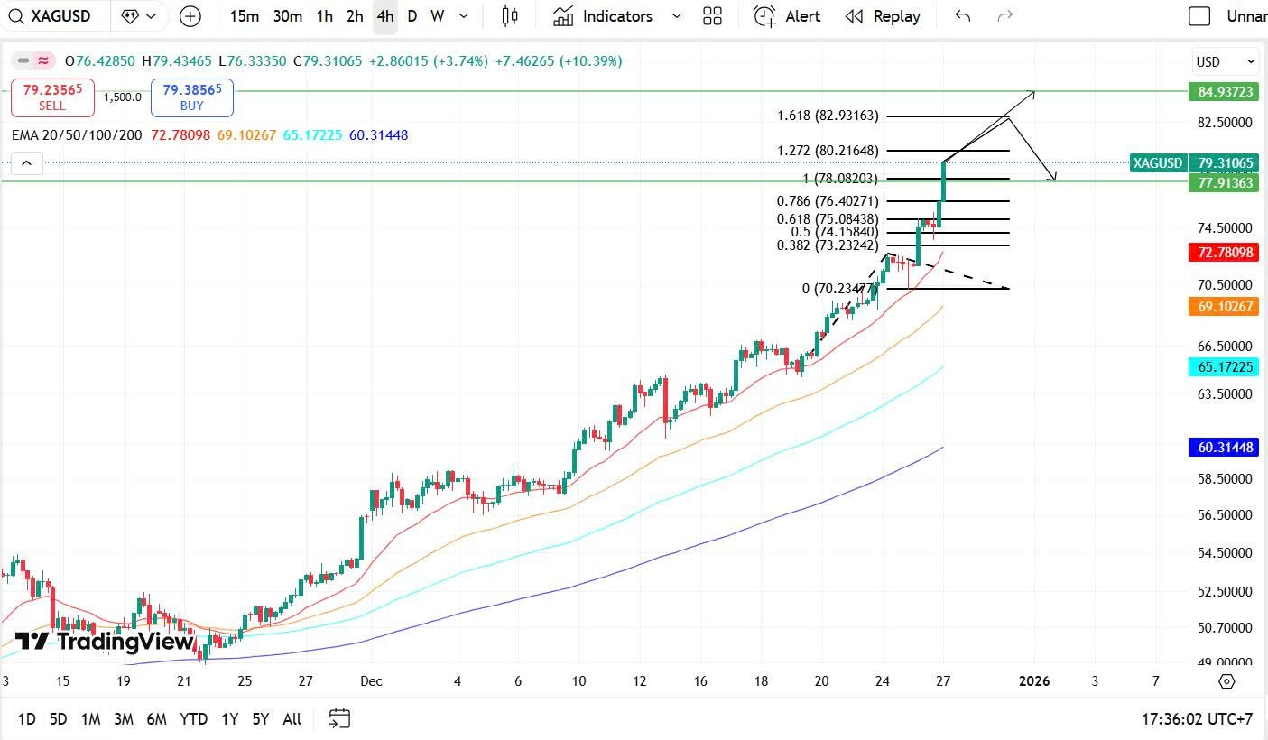Click the undo arrow

point(963,16)
